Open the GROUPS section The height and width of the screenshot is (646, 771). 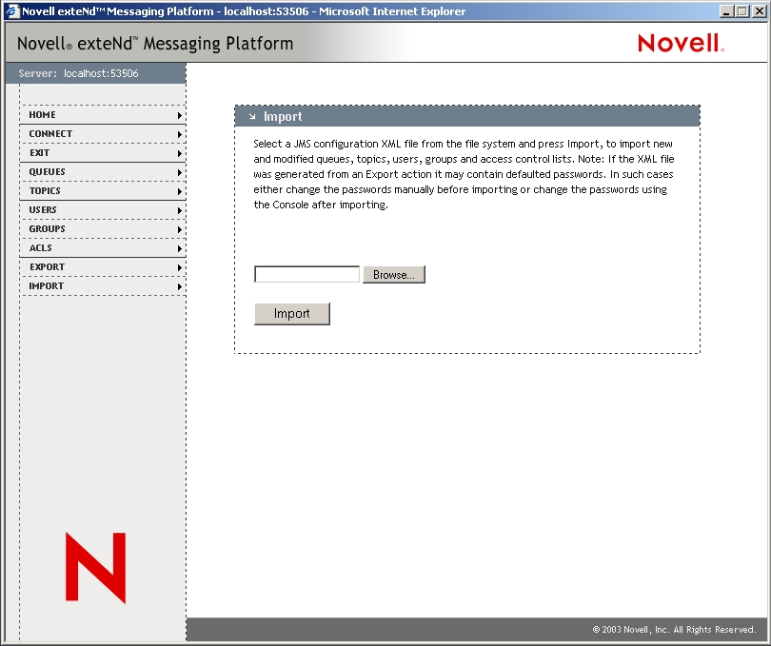(x=103, y=228)
